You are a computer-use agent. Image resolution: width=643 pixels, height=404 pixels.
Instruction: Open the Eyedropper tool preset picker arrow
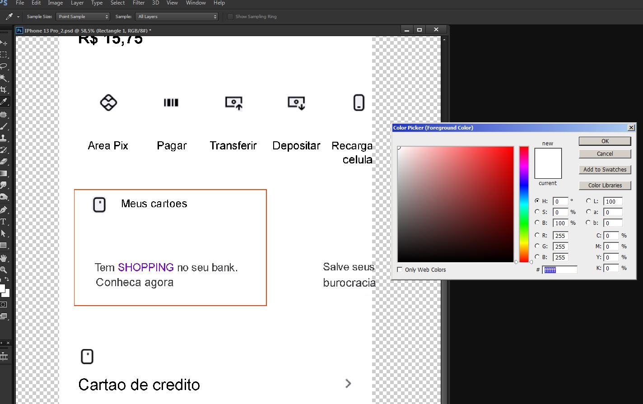18,17
